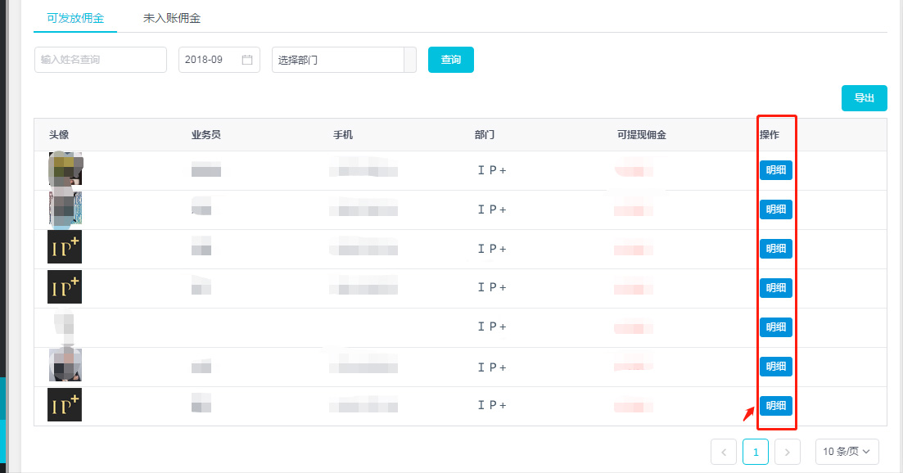Go to previous page arrow
903x473 pixels.
724,452
